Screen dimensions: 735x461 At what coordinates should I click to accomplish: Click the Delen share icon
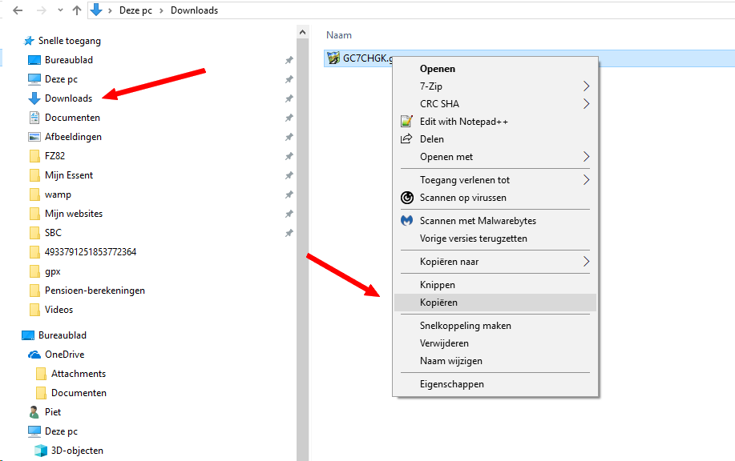pyautogui.click(x=406, y=139)
